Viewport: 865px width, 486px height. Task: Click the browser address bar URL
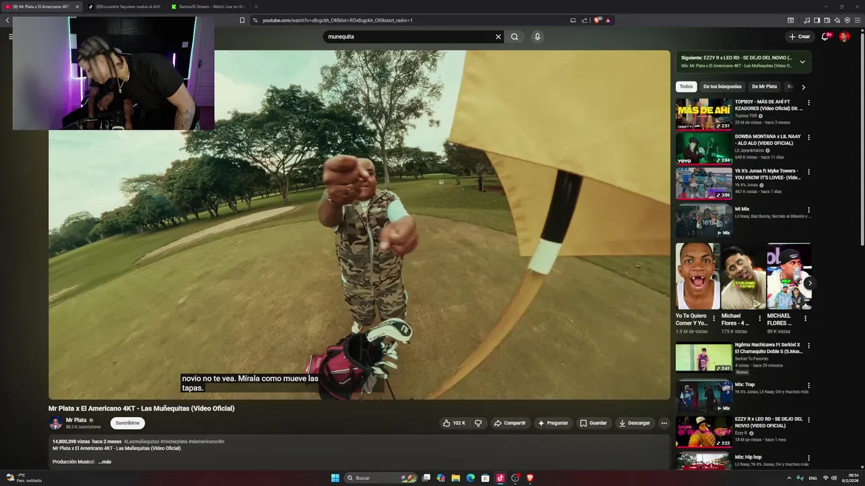pos(337,20)
